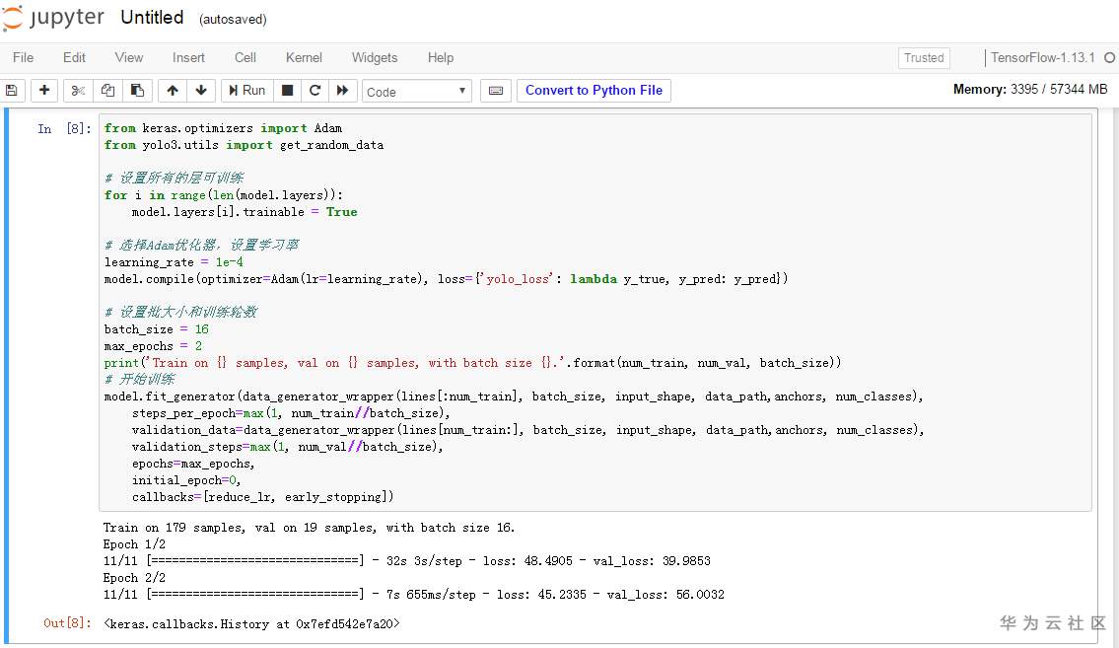This screenshot has height=648, width=1119.
Task: Move selected cell down arrow
Action: (201, 91)
